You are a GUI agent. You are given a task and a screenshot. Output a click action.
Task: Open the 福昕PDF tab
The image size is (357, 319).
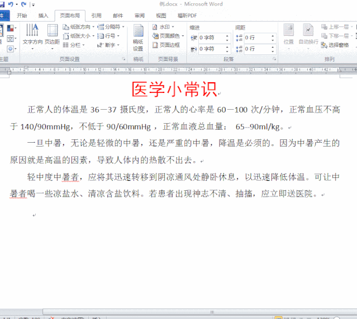click(187, 16)
